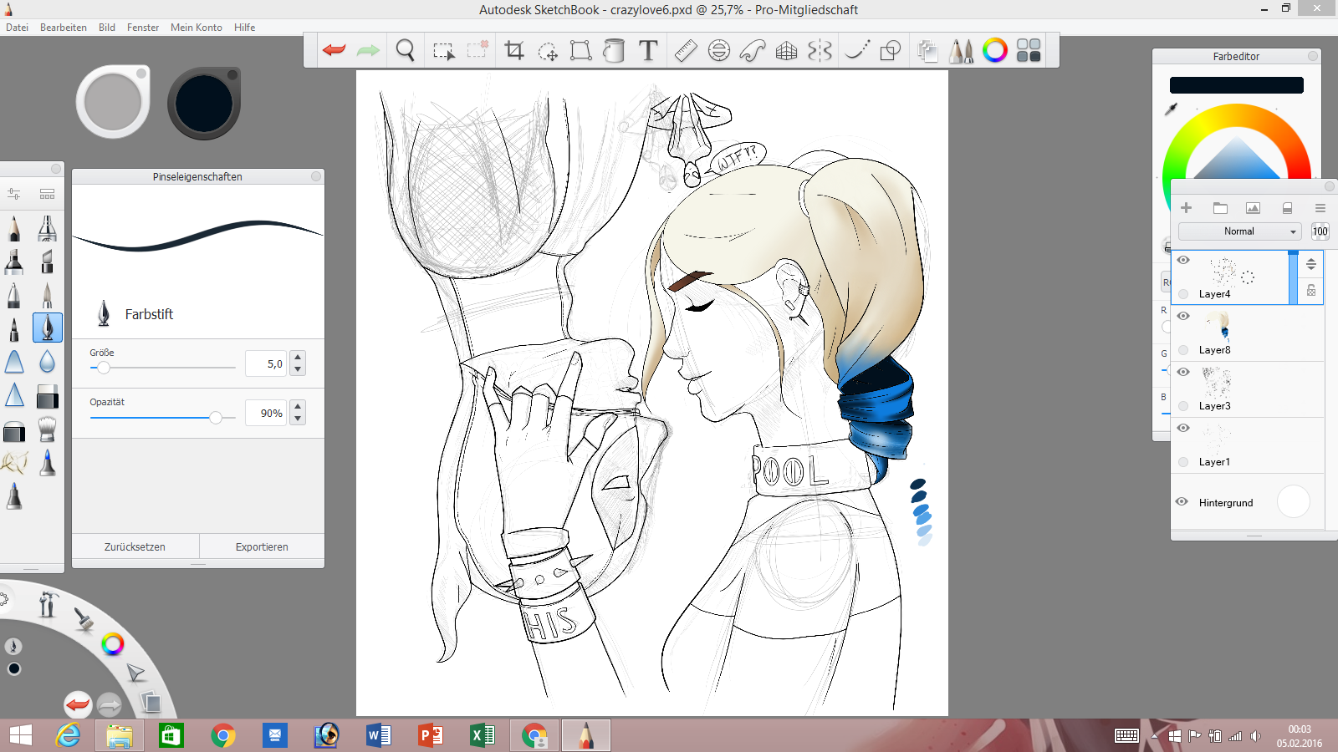The height and width of the screenshot is (752, 1338).
Task: Increase Opazität with up arrow
Action: 298,407
